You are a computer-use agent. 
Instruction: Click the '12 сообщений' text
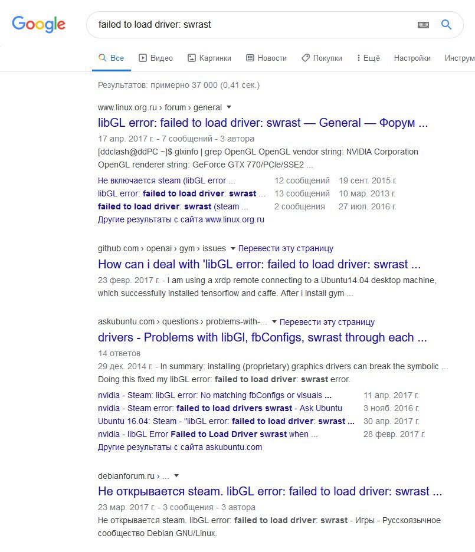(302, 180)
